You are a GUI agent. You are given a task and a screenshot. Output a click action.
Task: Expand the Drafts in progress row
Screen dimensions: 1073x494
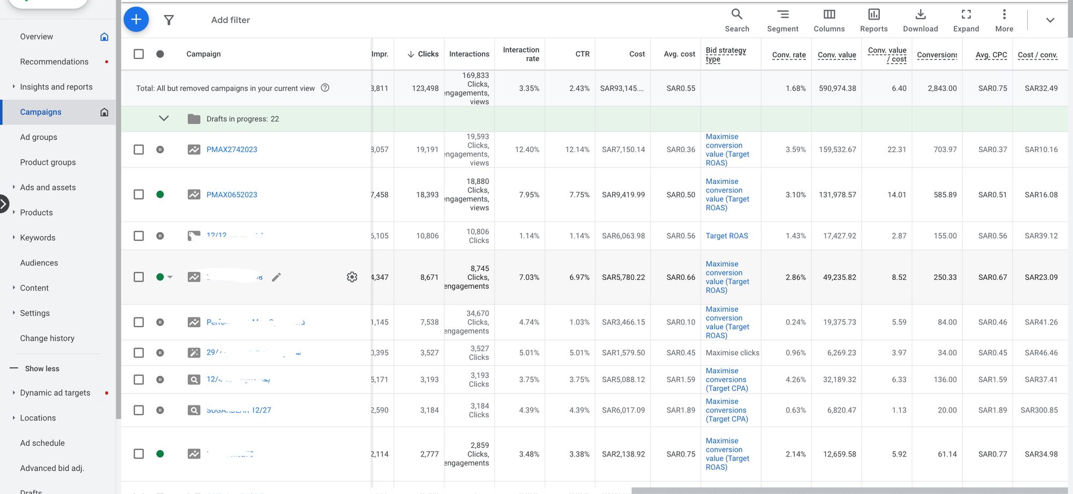click(x=164, y=119)
